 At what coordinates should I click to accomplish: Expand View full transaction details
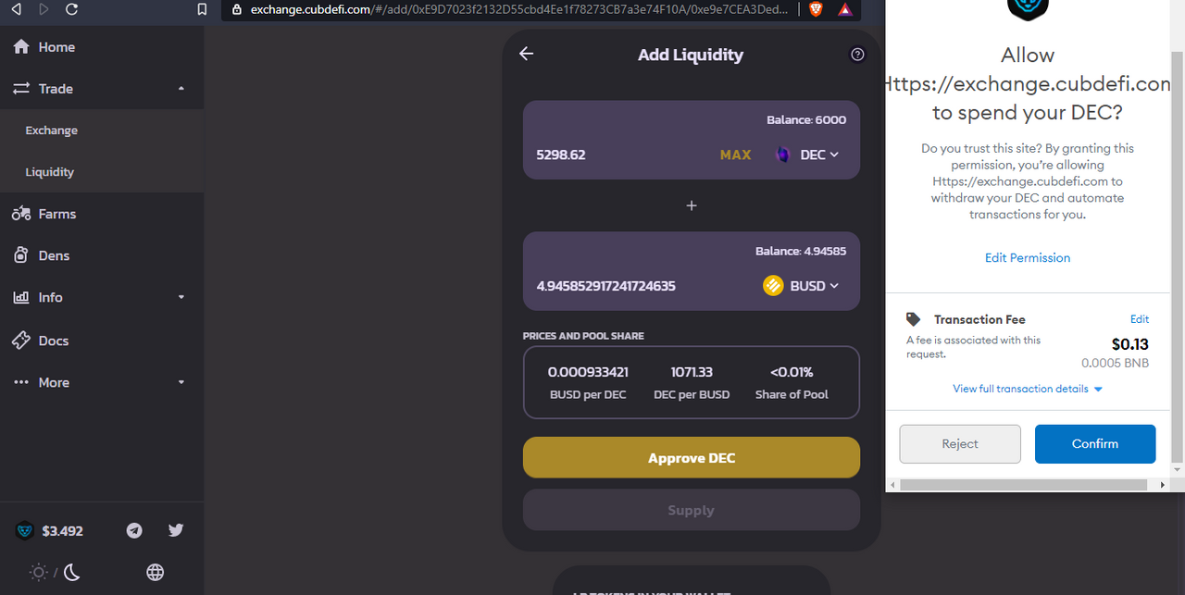point(1028,389)
